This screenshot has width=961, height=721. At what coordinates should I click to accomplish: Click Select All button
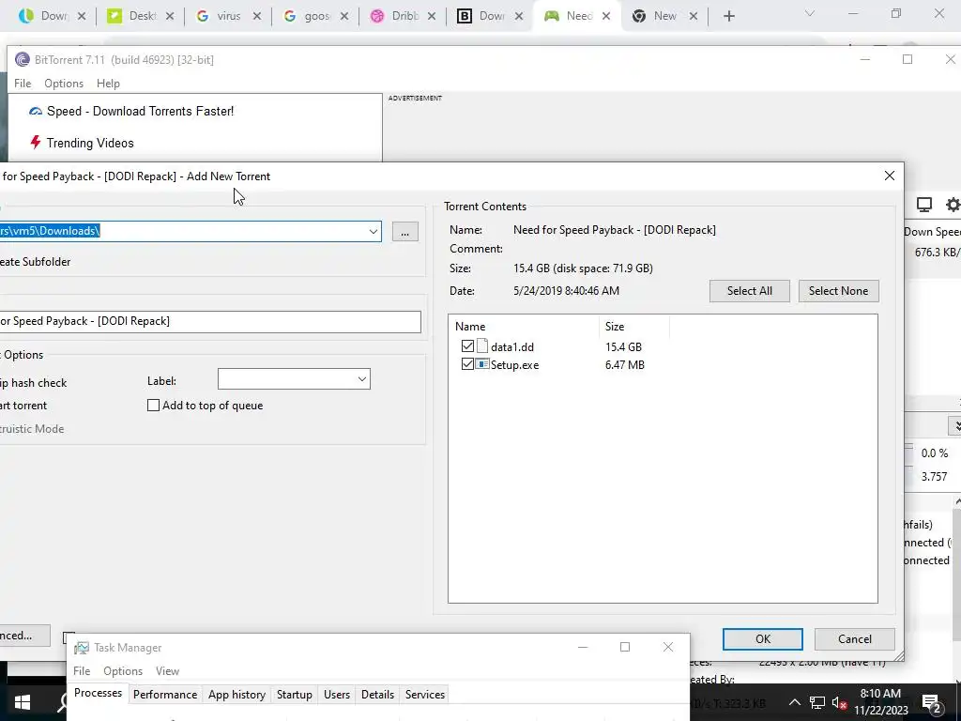coord(750,291)
